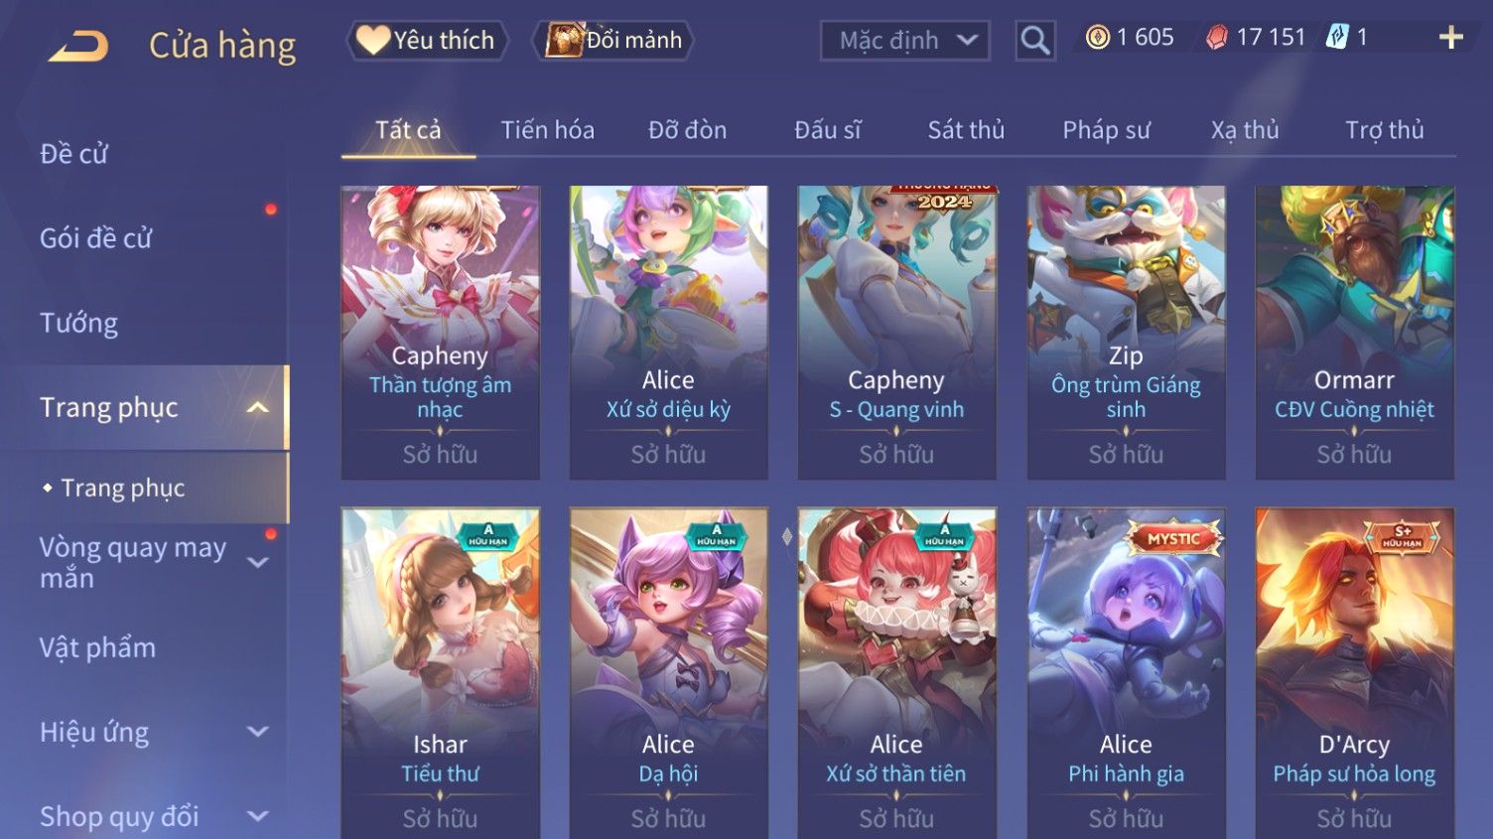The width and height of the screenshot is (1493, 839).
Task: Tap the plus icon to add currency
Action: coord(1450,38)
